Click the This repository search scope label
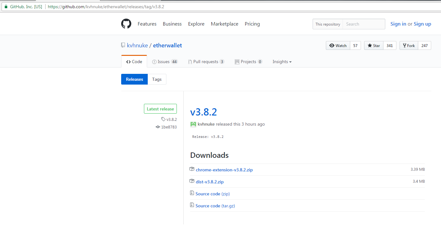Image resolution: width=441 pixels, height=237 pixels. click(x=328, y=24)
